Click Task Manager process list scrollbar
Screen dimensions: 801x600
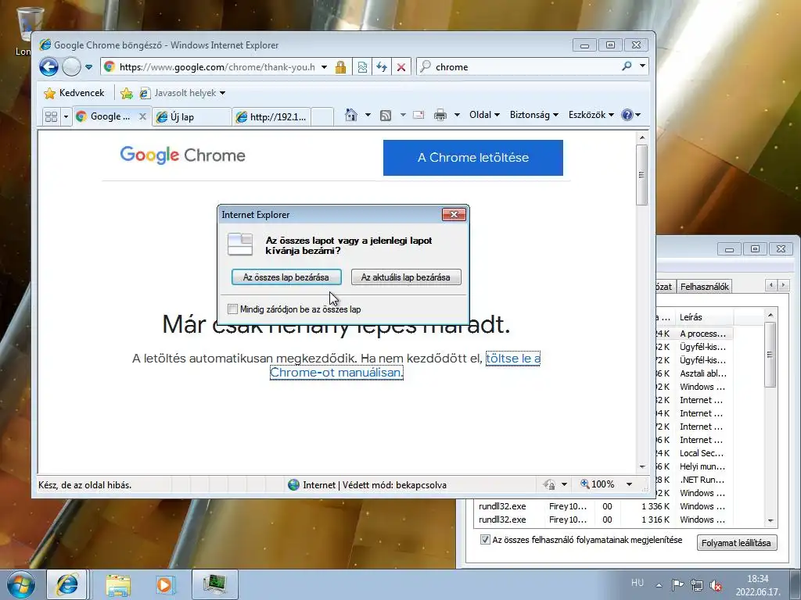click(x=770, y=355)
